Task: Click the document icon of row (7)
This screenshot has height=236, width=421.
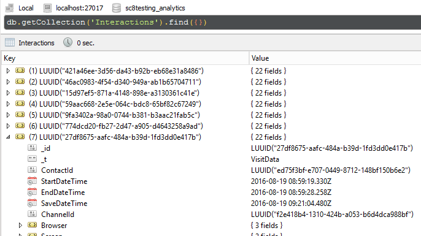Action: 20,137
